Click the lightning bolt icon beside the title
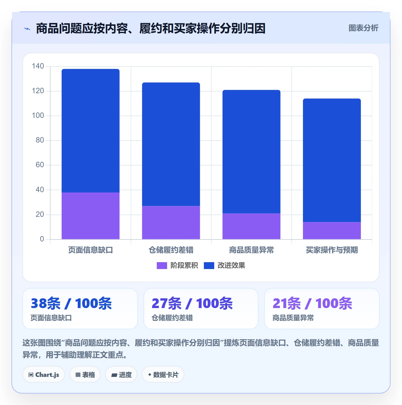The height and width of the screenshot is (405, 402). [27, 29]
